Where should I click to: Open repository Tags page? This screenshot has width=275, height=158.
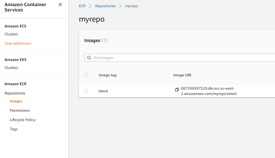tap(14, 129)
